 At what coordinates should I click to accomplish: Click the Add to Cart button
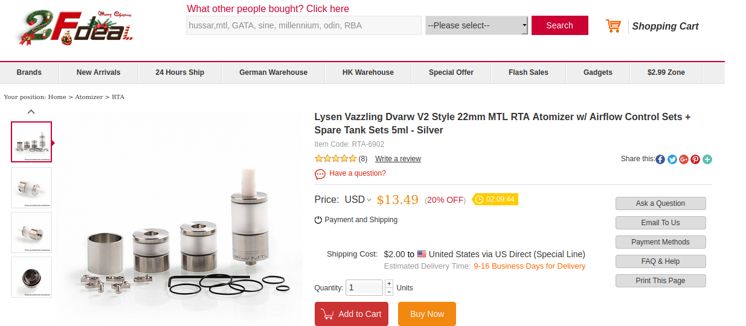(351, 314)
